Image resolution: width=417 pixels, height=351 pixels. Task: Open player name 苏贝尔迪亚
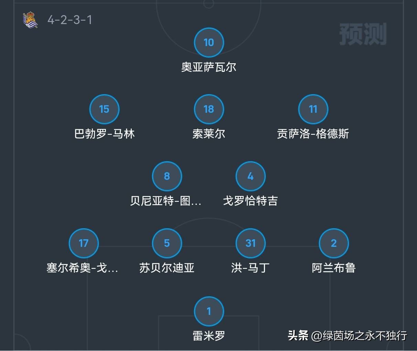tap(167, 268)
